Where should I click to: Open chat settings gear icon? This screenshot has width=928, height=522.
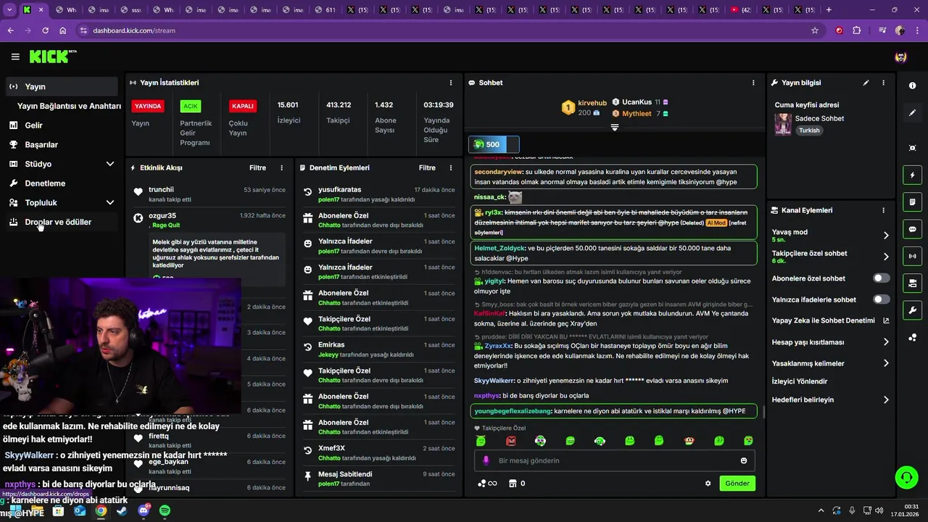[708, 484]
